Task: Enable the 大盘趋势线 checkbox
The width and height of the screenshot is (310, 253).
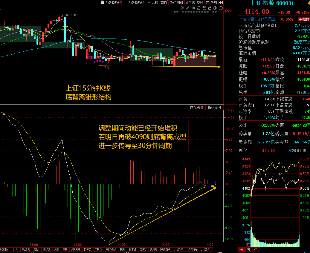Action: pyautogui.click(x=103, y=2)
